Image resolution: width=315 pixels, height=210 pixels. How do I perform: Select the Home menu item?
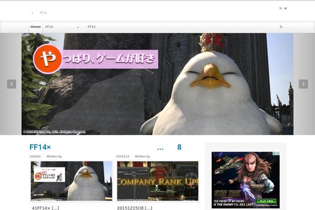[36, 27]
